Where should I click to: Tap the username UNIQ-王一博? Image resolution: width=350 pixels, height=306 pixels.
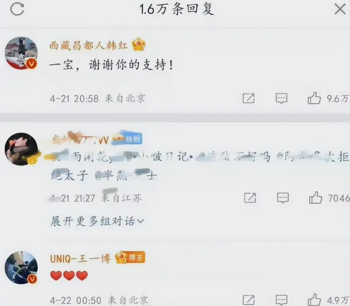point(80,259)
